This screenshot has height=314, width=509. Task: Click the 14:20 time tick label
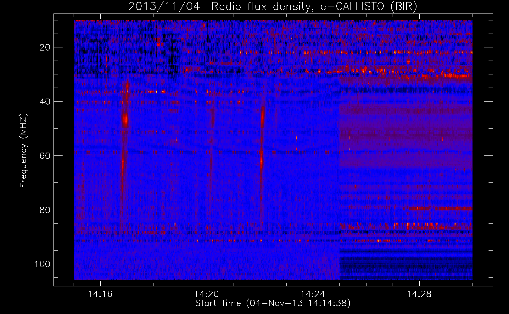(x=207, y=294)
